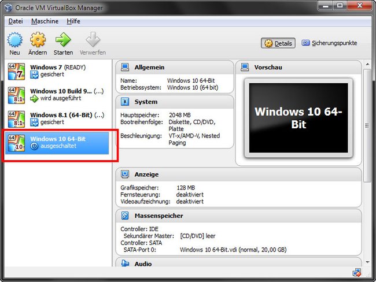This screenshot has width=376, height=282.
Task: Click the Grafikspeicher value 128 MB
Action: coord(186,188)
